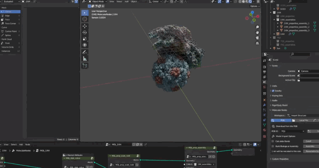Switch to Local File import tab
This screenshot has width=319, height=168.
tap(302, 120)
